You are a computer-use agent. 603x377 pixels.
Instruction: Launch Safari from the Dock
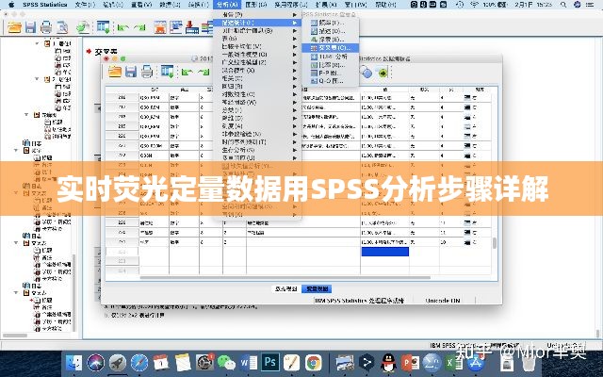(x=139, y=362)
